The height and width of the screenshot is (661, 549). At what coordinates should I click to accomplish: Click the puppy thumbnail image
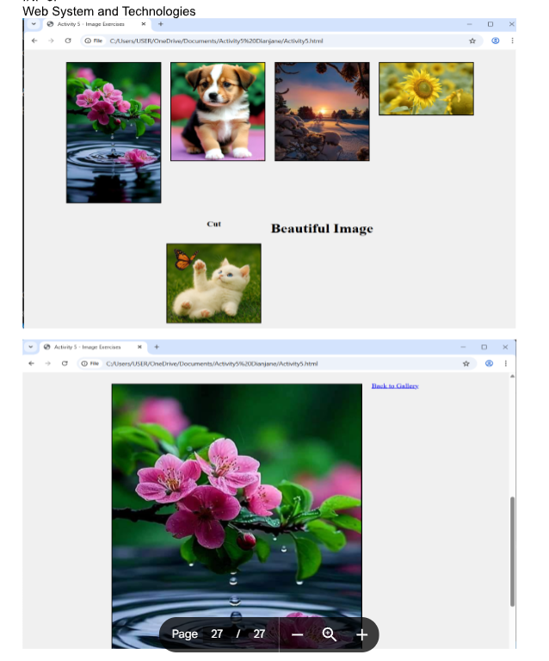click(x=218, y=111)
